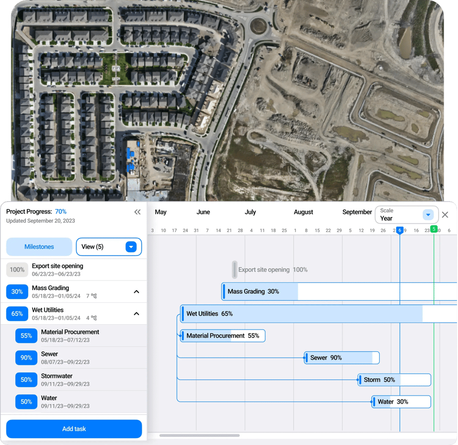458x445 pixels.
Task: Dismiss the Gantt timeline via the X icon
Action: coord(445,215)
